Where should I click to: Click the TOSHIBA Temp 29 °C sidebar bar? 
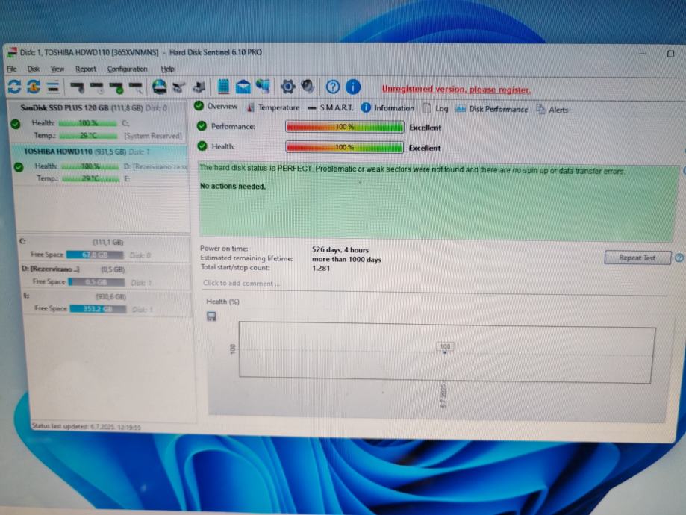click(x=91, y=178)
